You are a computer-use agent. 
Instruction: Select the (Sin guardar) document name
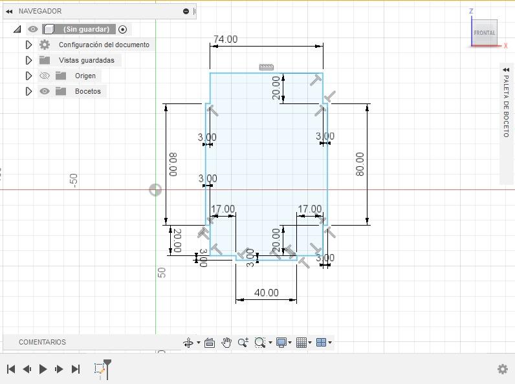[86, 29]
